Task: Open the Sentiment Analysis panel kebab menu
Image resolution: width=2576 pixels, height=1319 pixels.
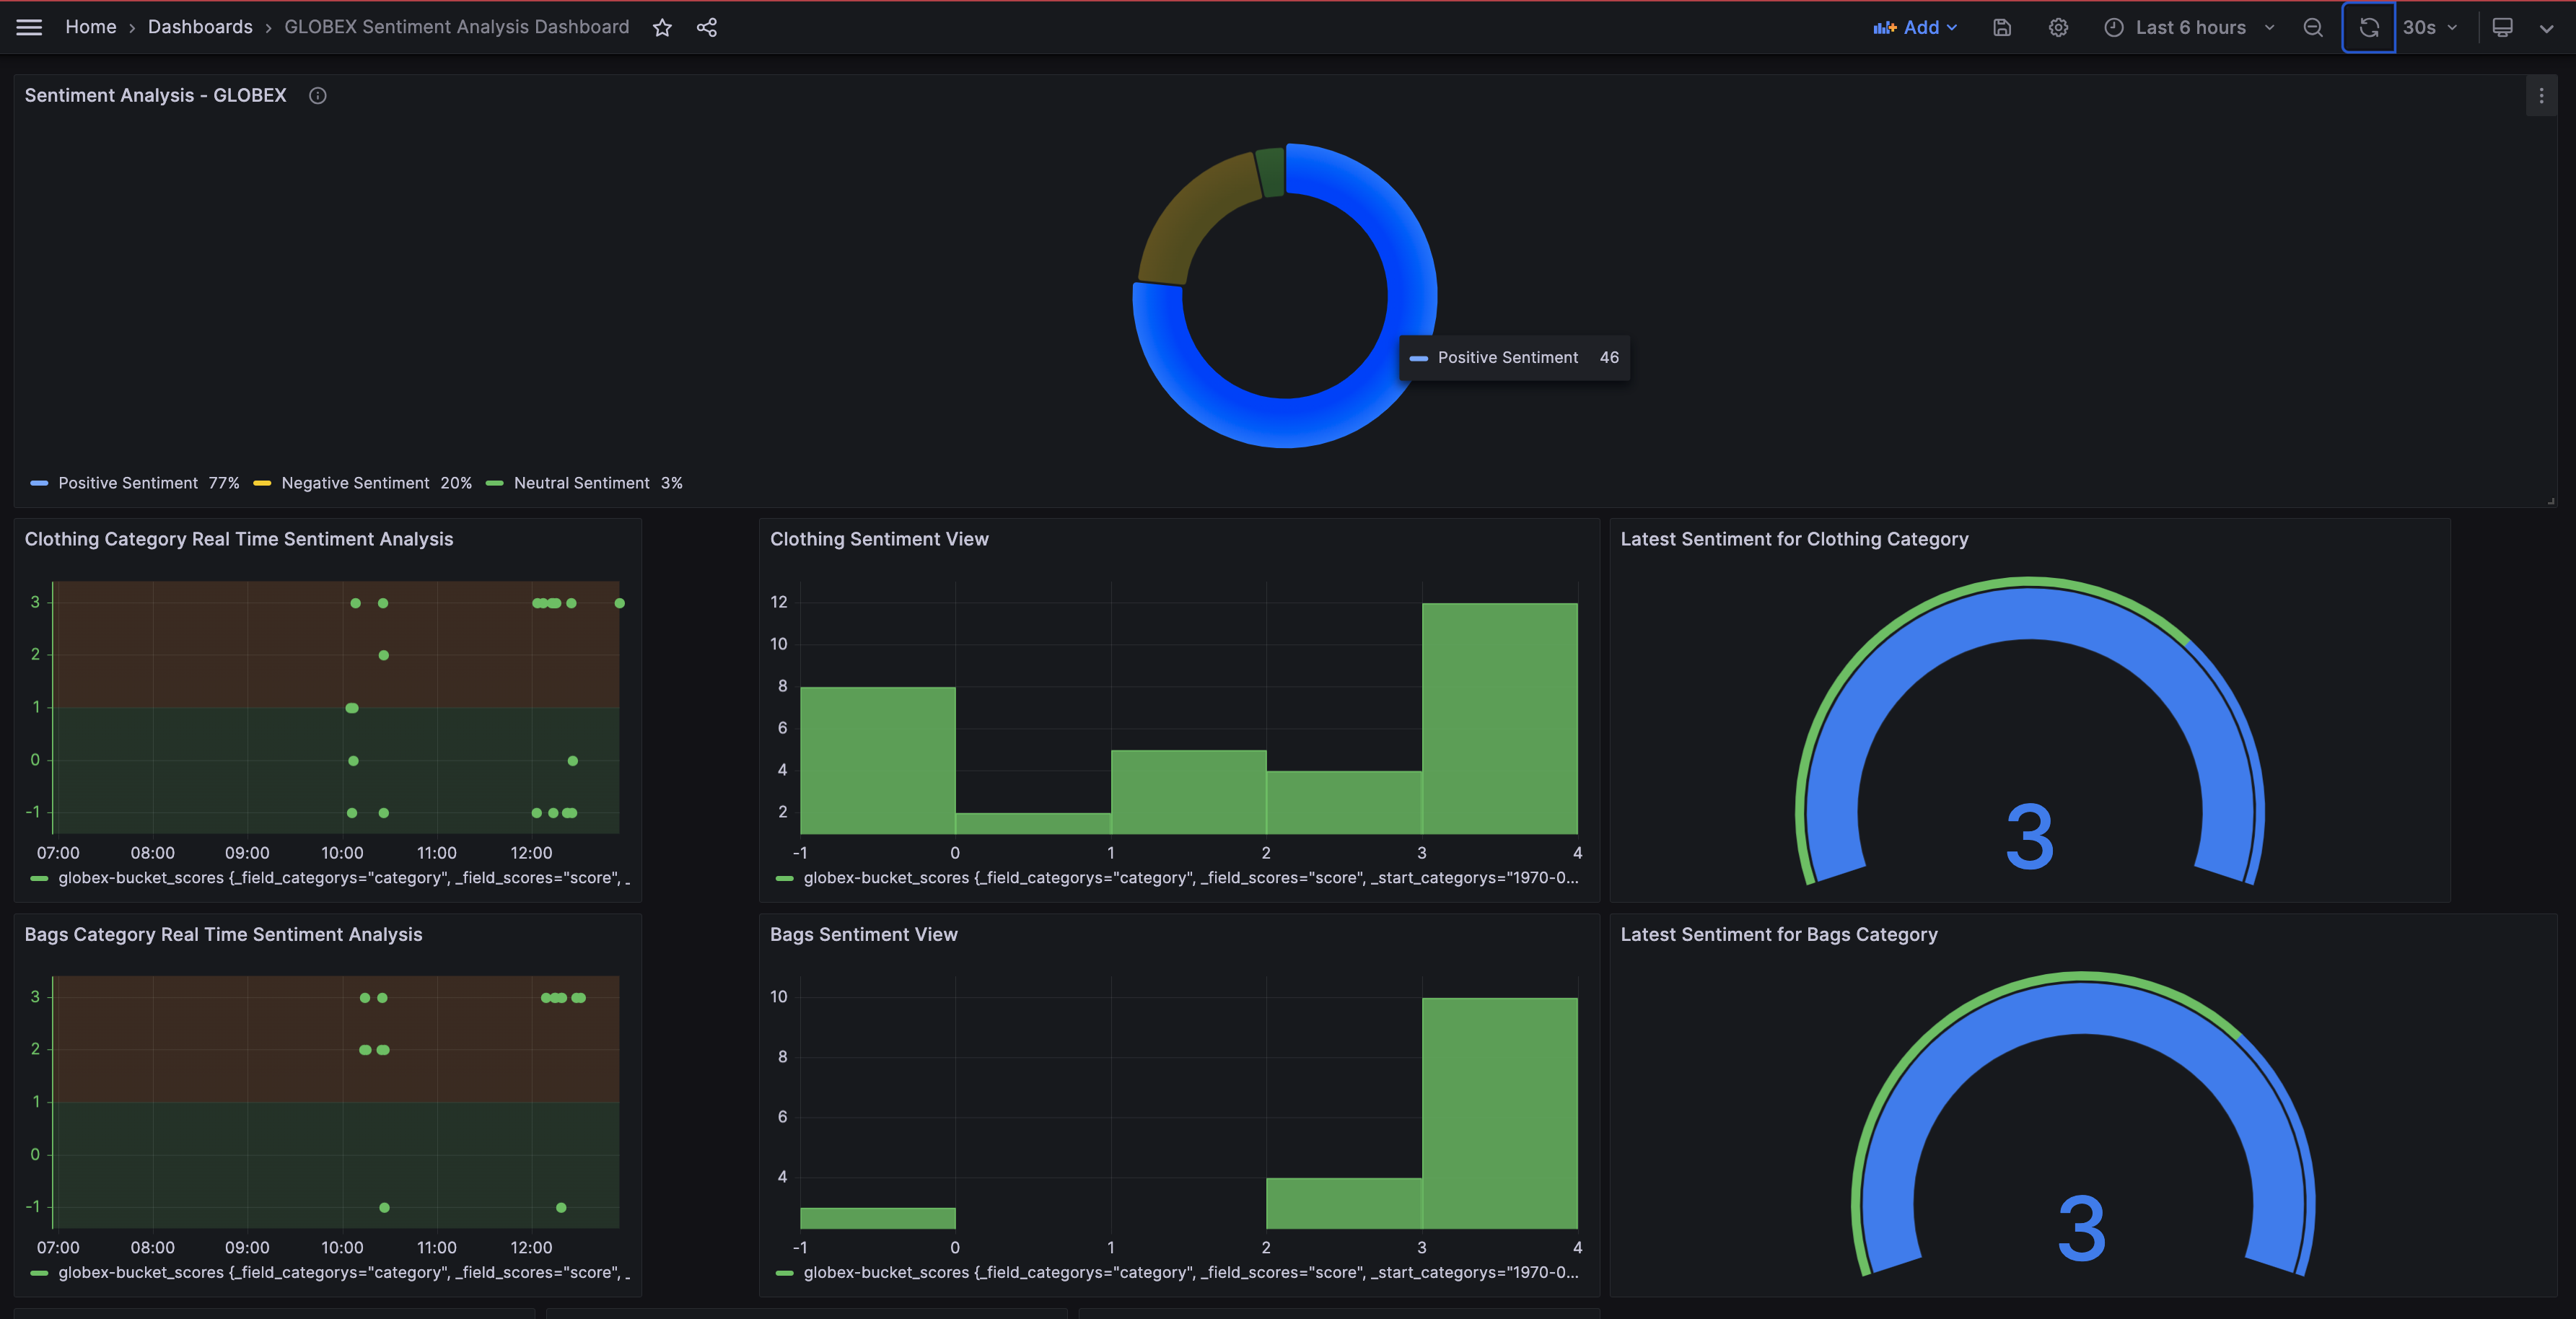Action: (2541, 95)
